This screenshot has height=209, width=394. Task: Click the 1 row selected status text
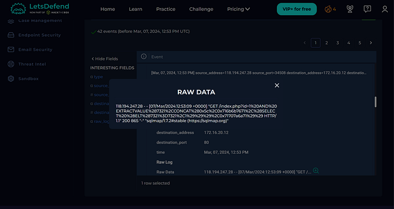tap(155, 183)
